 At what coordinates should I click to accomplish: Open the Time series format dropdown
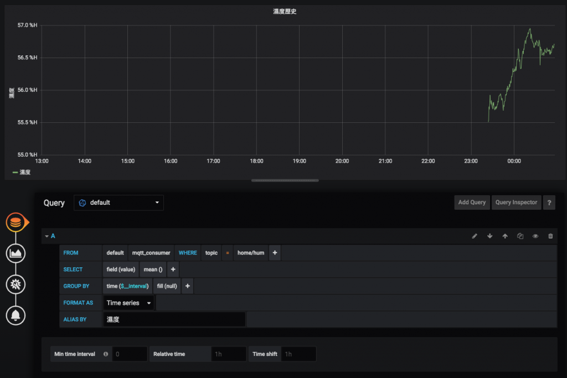[x=128, y=303]
